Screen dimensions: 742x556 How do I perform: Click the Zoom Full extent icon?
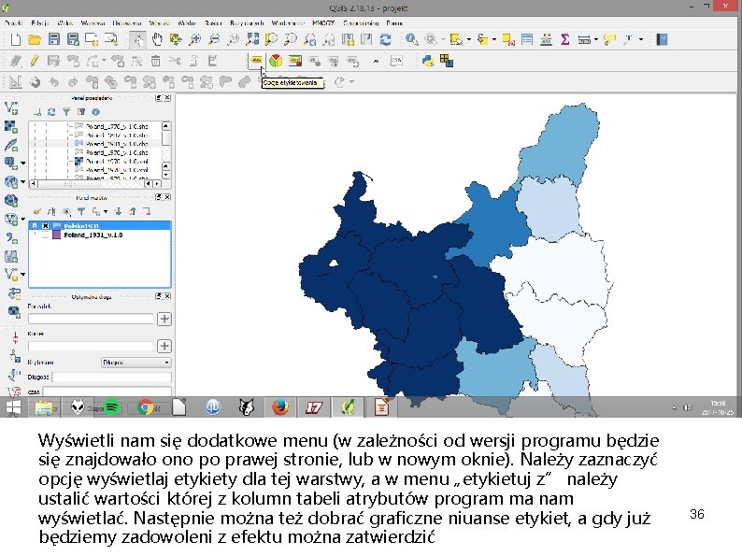[252, 39]
